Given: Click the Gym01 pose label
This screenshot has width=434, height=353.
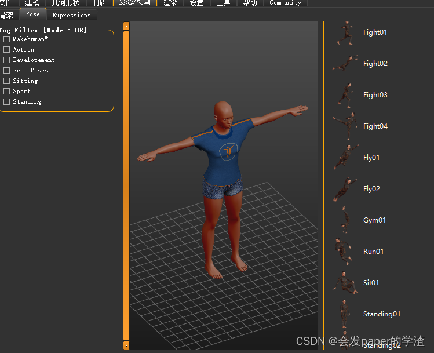Looking at the screenshot, I should pos(374,220).
